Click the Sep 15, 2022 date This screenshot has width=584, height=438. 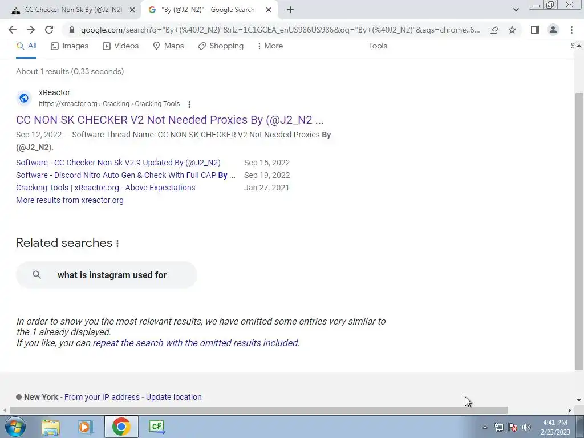tap(267, 163)
